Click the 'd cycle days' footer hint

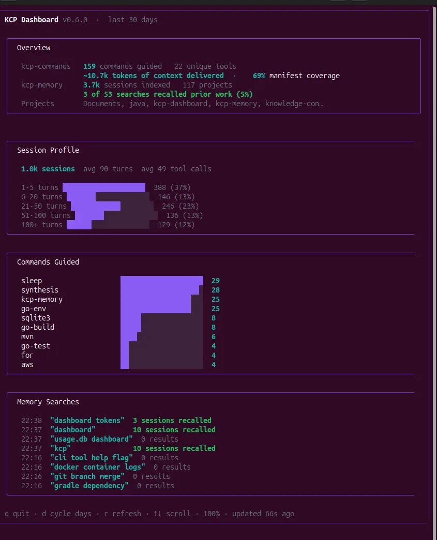coord(67,514)
